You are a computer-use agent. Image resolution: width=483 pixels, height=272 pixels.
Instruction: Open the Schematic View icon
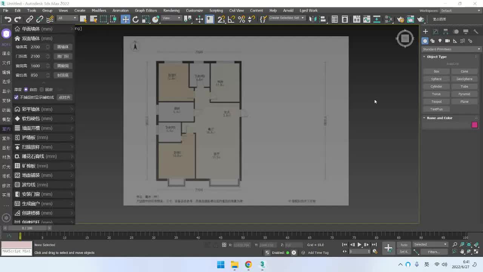[377, 19]
